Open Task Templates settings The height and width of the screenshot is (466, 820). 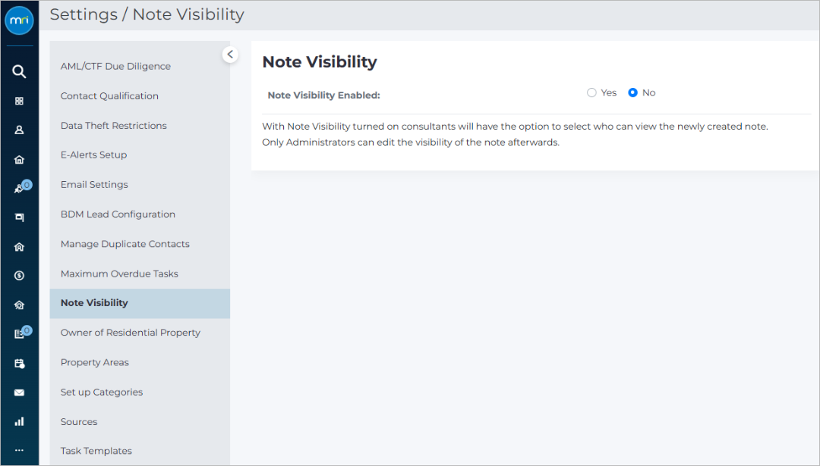[96, 451]
